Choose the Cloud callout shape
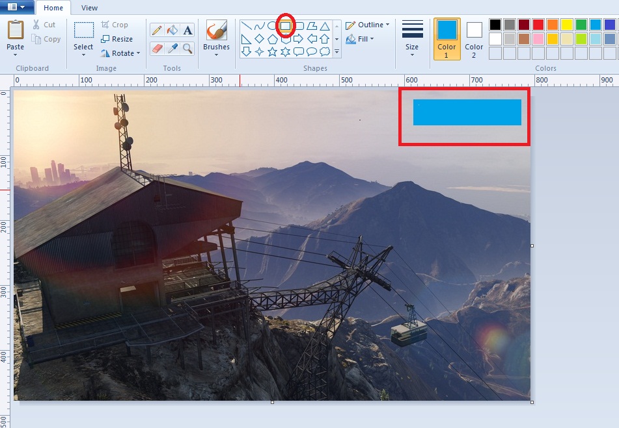This screenshot has height=428, width=619. [x=325, y=51]
